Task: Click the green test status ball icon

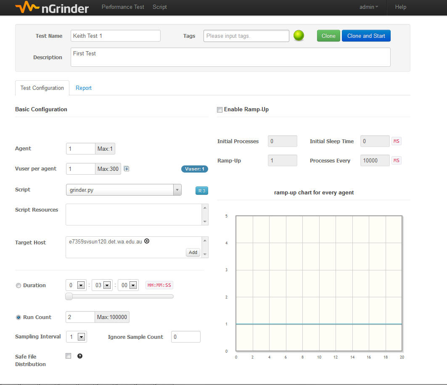Action: tap(299, 36)
